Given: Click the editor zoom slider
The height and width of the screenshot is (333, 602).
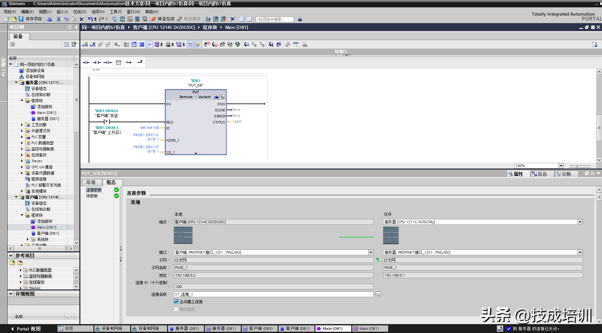Looking at the screenshot, I should click(577, 166).
